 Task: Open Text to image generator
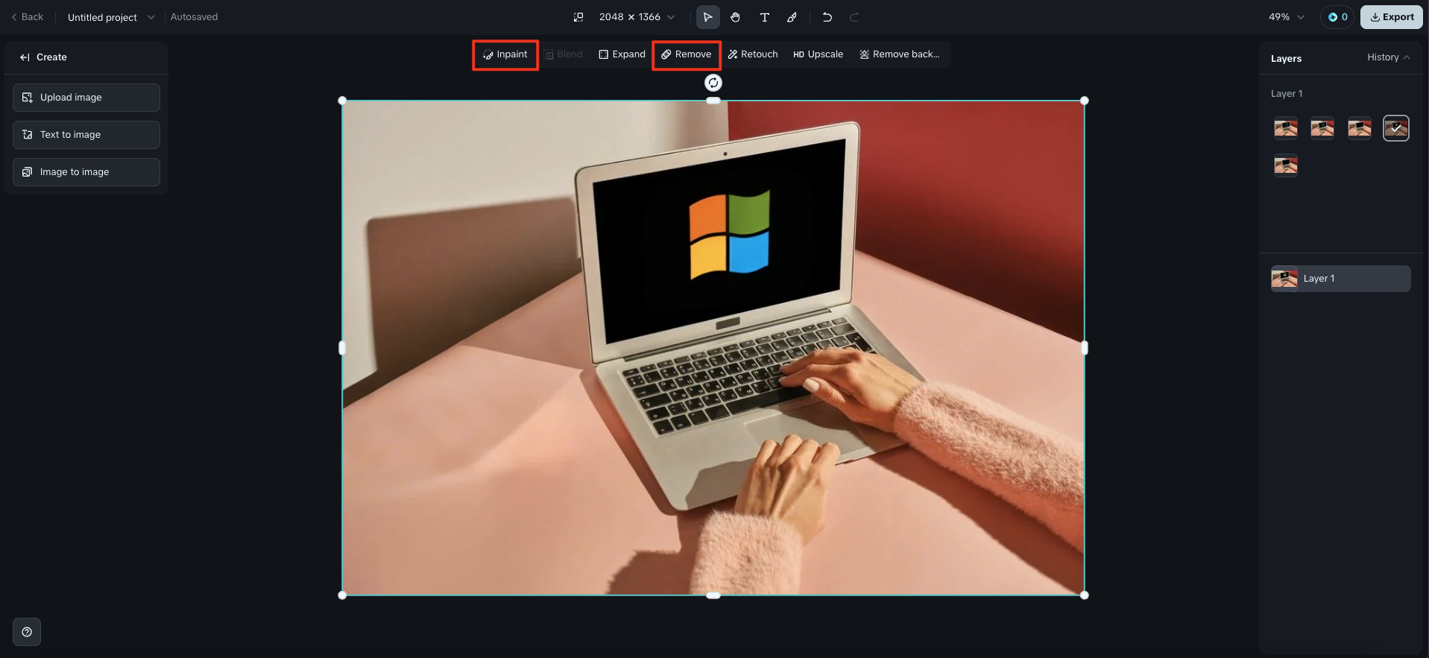click(86, 135)
